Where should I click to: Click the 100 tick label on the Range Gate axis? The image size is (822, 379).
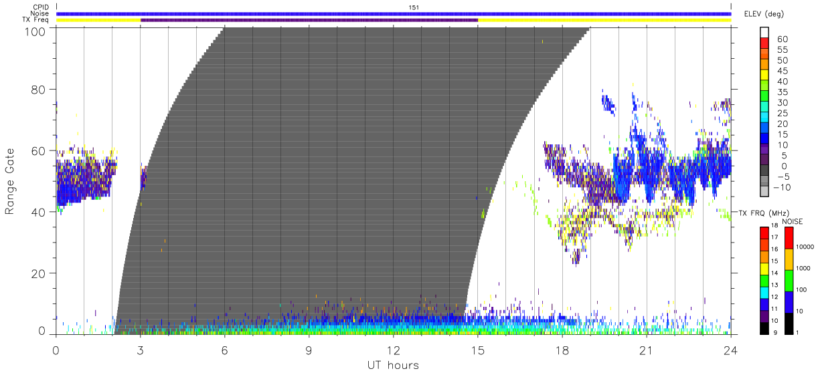click(35, 31)
